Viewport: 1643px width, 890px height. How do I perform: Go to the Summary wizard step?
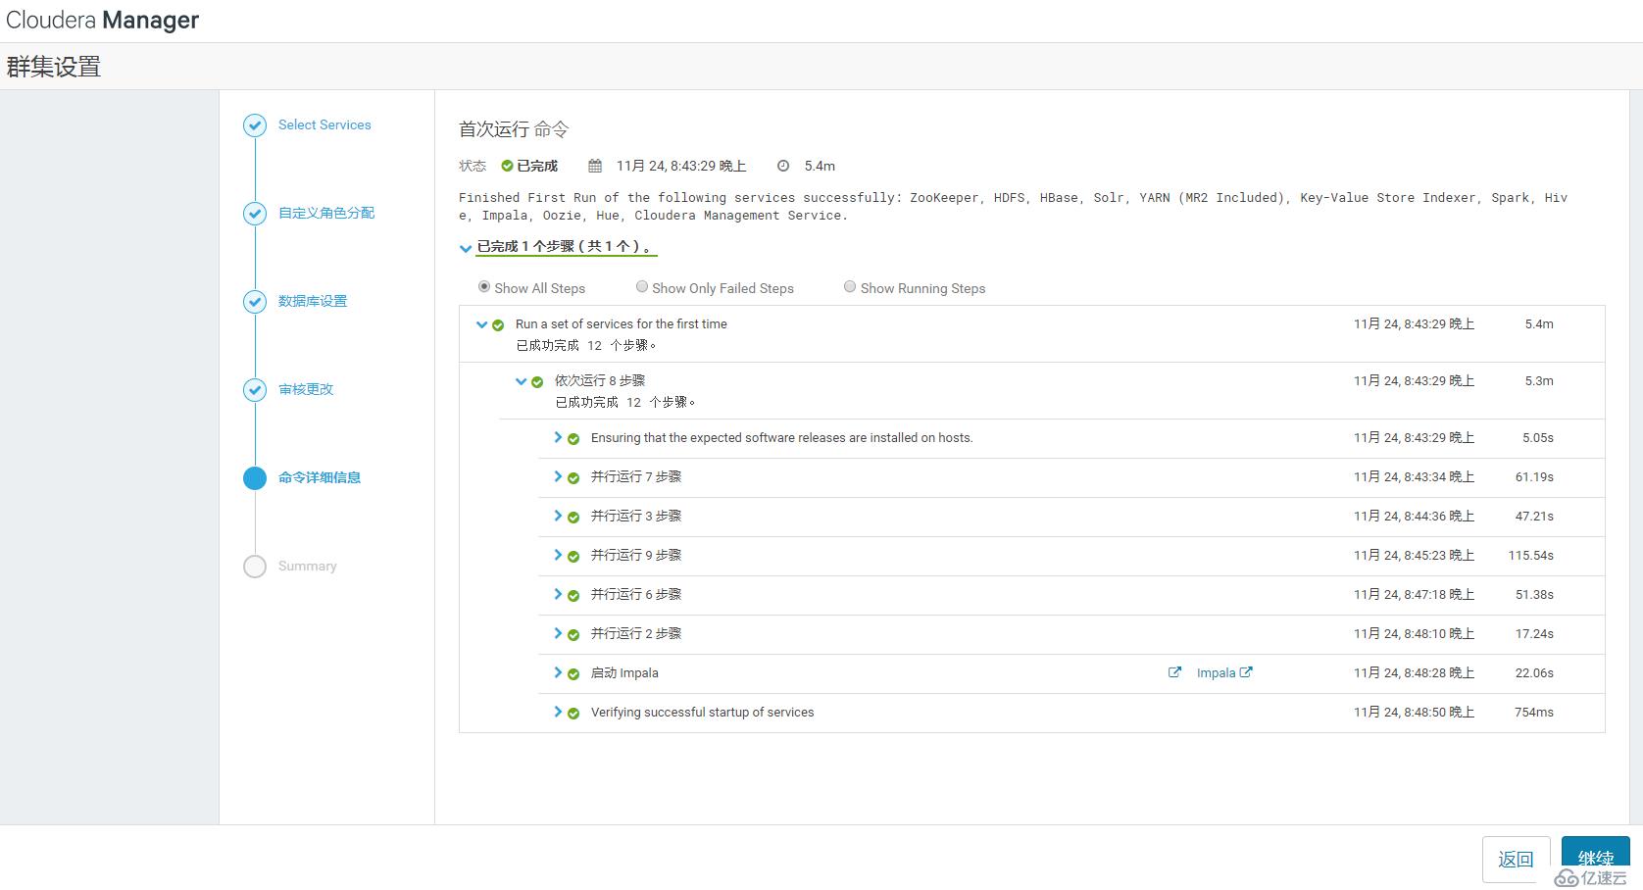[x=307, y=566]
